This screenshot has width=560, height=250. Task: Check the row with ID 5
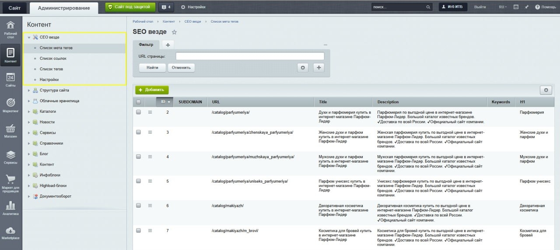pyautogui.click(x=139, y=181)
